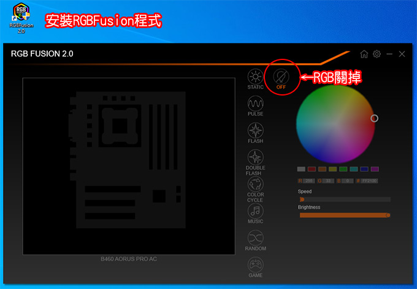Enable the GAME lighting mode
The image size is (417, 289).
click(255, 268)
